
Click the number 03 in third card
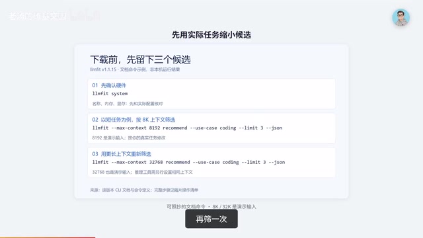point(95,154)
